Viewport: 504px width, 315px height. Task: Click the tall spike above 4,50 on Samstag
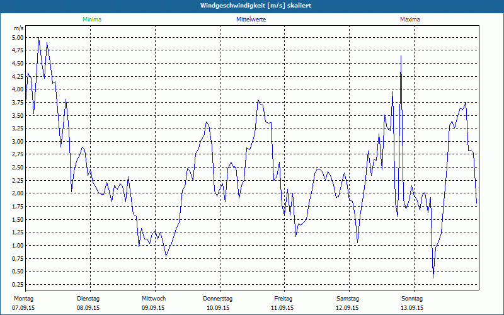tap(401, 56)
